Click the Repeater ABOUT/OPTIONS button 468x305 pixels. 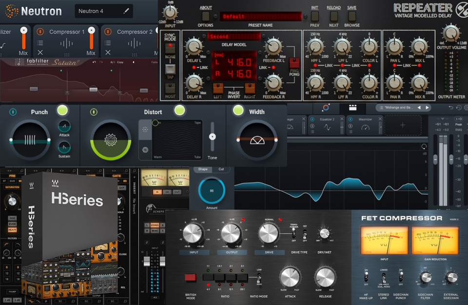coord(206,16)
